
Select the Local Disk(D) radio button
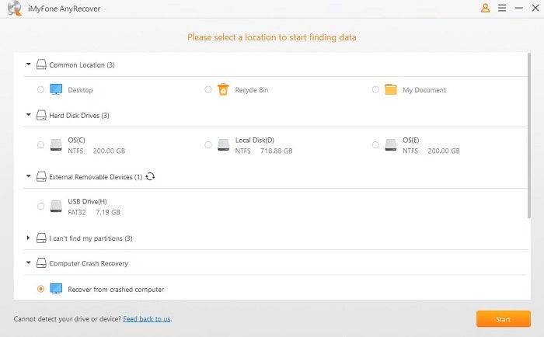[207, 145]
